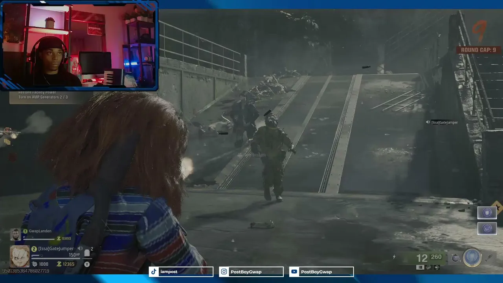This screenshot has width=503, height=283.
Task: Click the 'PostBoyGwap' Instagram handle
Action: [246, 272]
